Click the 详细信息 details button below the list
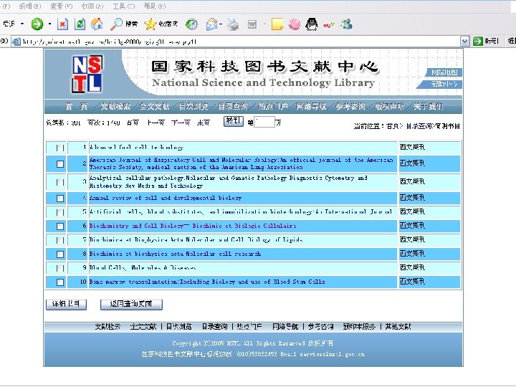The image size is (516, 387). (x=66, y=304)
